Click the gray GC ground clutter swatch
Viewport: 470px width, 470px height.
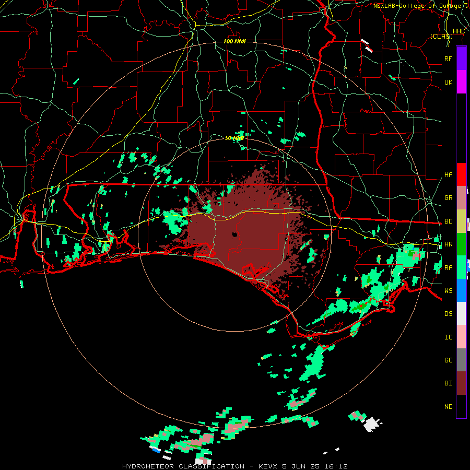point(461,360)
